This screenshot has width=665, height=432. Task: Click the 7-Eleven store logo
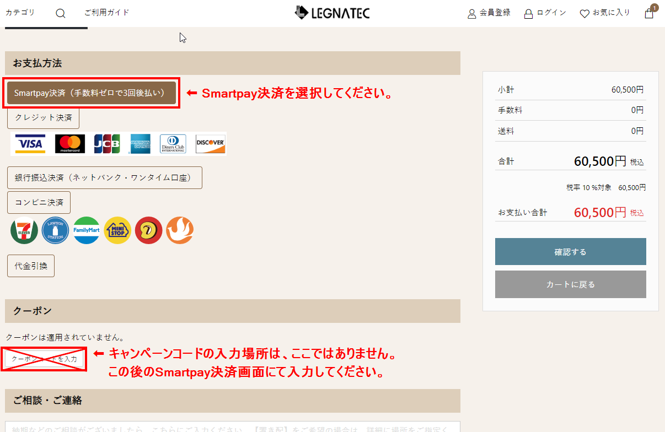tap(24, 230)
